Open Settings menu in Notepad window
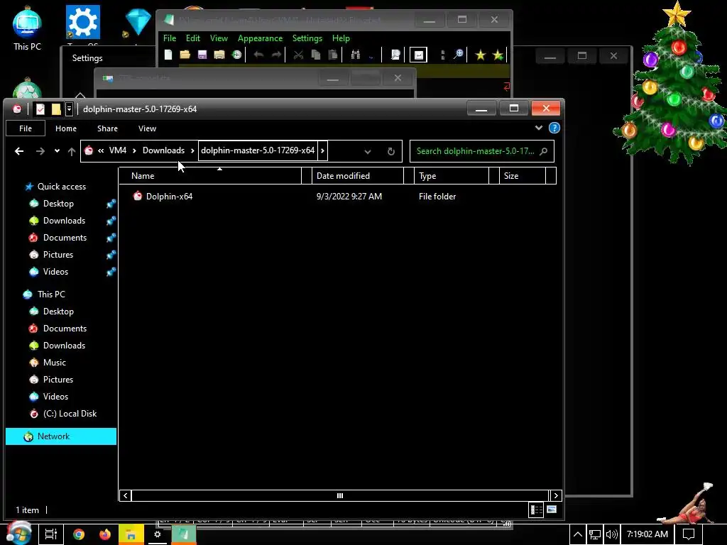 pyautogui.click(x=307, y=38)
